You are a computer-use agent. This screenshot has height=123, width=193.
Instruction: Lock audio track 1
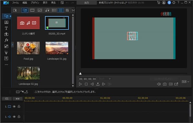pos(19,117)
